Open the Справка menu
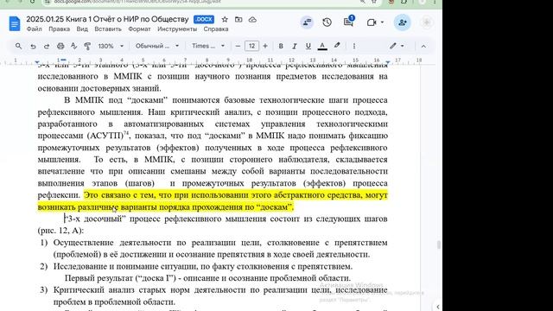553x311 pixels. click(216, 29)
